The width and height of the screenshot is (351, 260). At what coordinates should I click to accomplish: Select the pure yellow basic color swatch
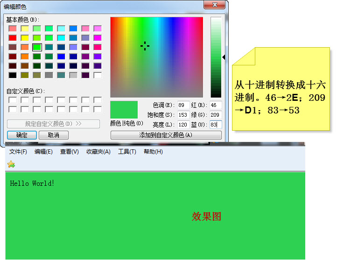[x=25, y=38]
